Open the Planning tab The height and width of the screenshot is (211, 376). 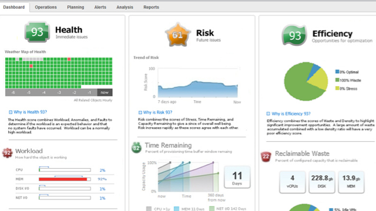(x=76, y=7)
